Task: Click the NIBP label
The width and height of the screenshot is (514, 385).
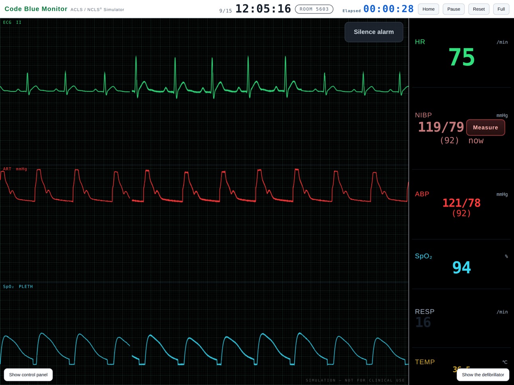Action: pyautogui.click(x=423, y=115)
